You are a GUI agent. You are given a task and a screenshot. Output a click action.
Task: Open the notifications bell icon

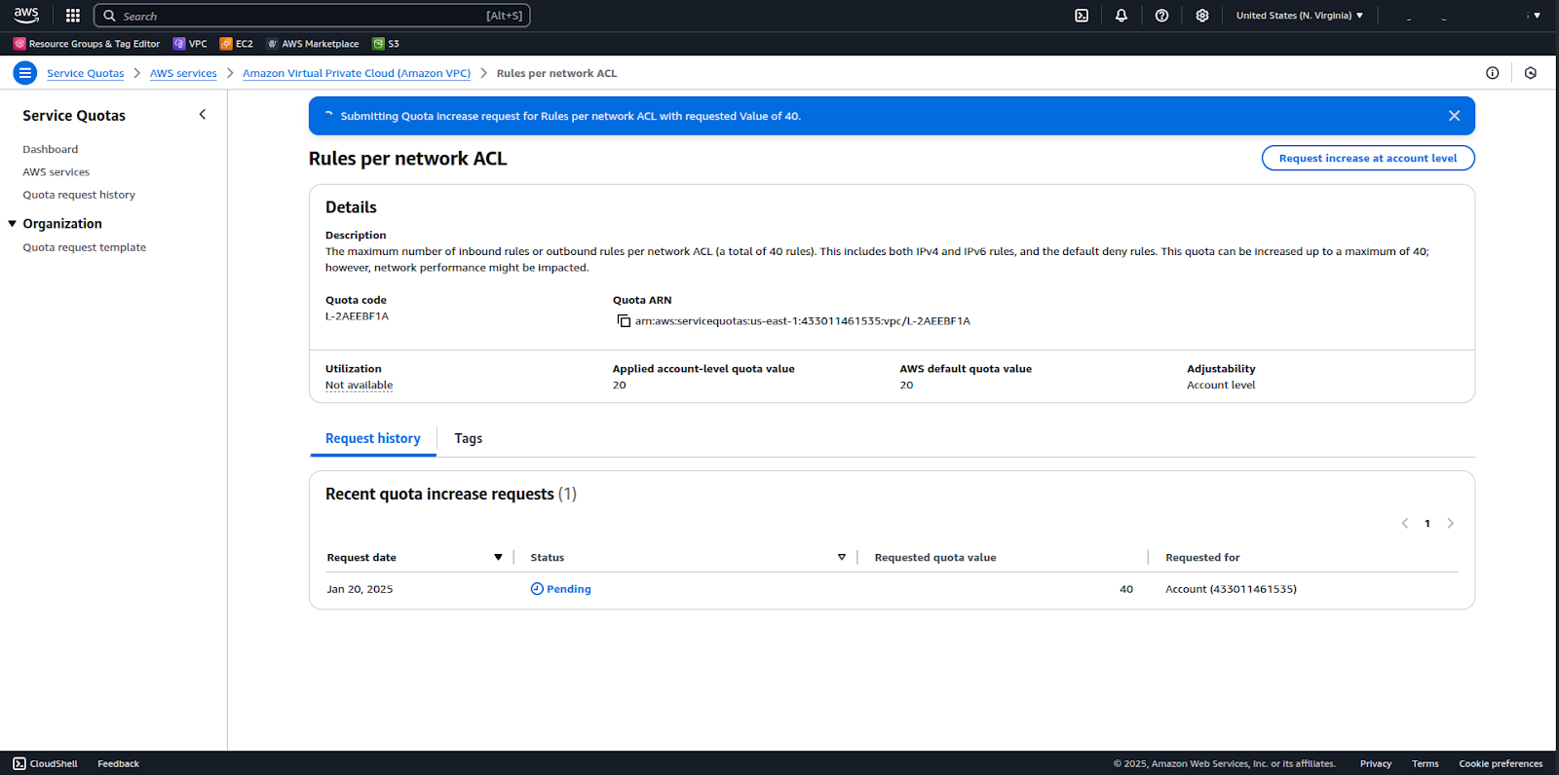coord(1122,16)
